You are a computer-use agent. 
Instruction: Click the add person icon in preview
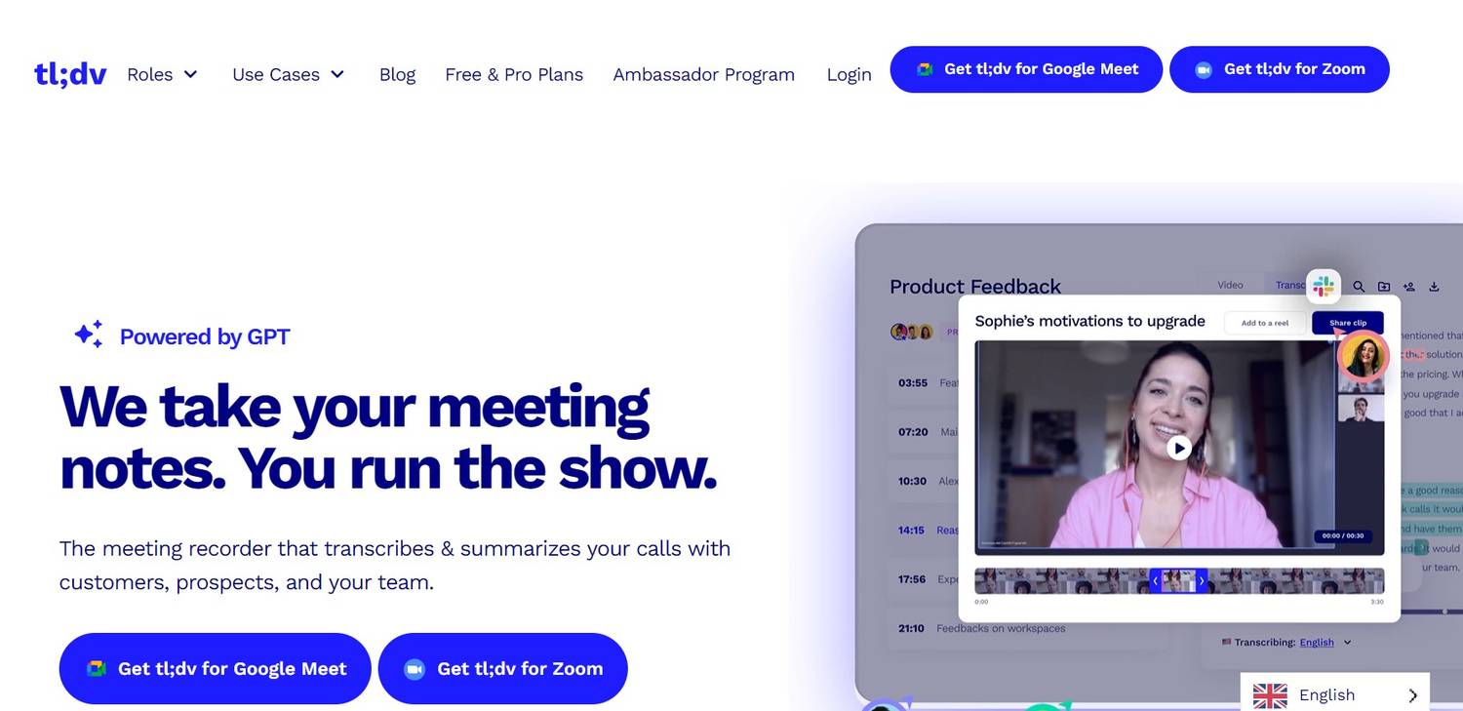1408,287
